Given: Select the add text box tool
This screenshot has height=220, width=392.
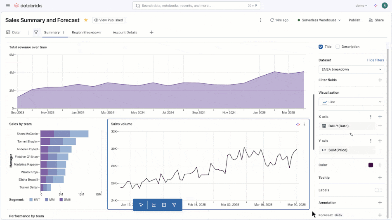Looking at the screenshot, I should click(x=164, y=205).
